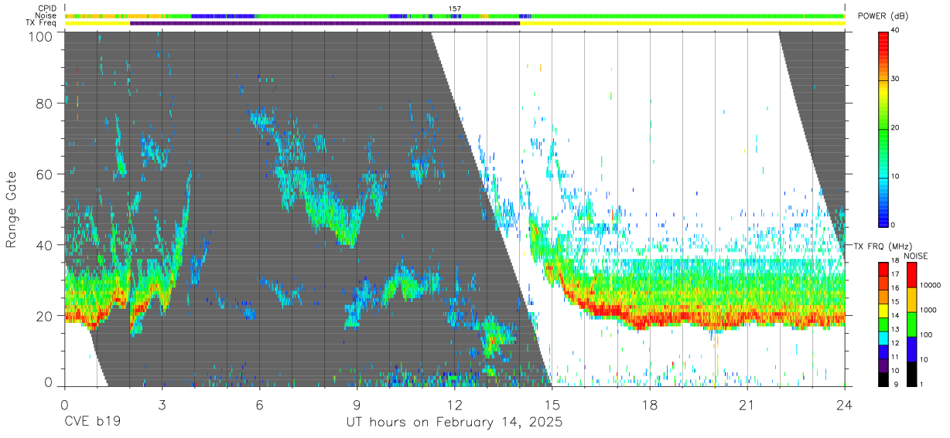This screenshot has height=438, width=950.
Task: Click the 18 MHz label on frequency scale
Action: pyautogui.click(x=896, y=262)
